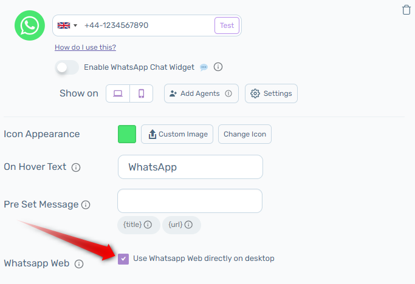Click the green WhatsApp logo icon
Screen dimensions: 415x284
pos(30,25)
